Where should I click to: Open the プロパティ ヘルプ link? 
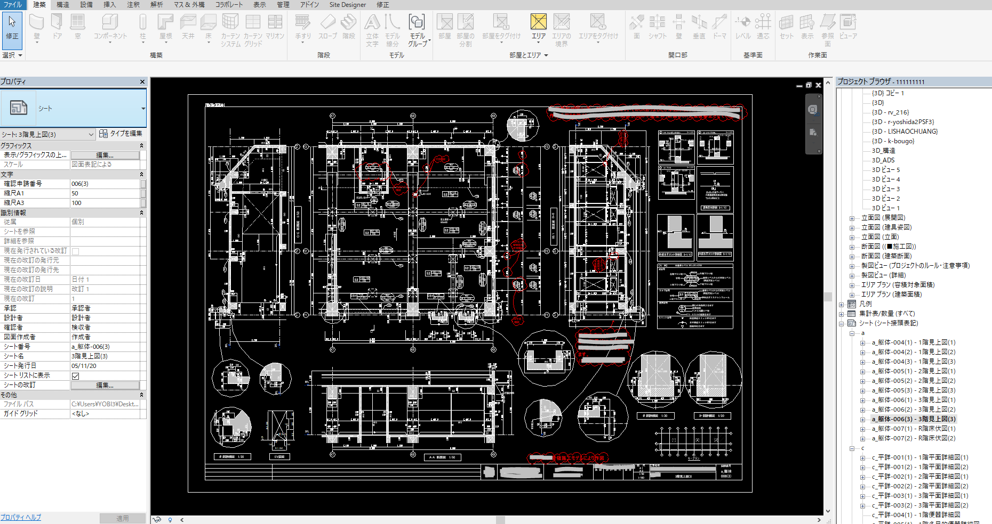point(21,517)
